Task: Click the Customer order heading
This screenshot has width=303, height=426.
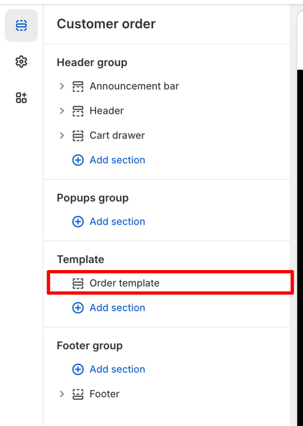Action: tap(106, 24)
